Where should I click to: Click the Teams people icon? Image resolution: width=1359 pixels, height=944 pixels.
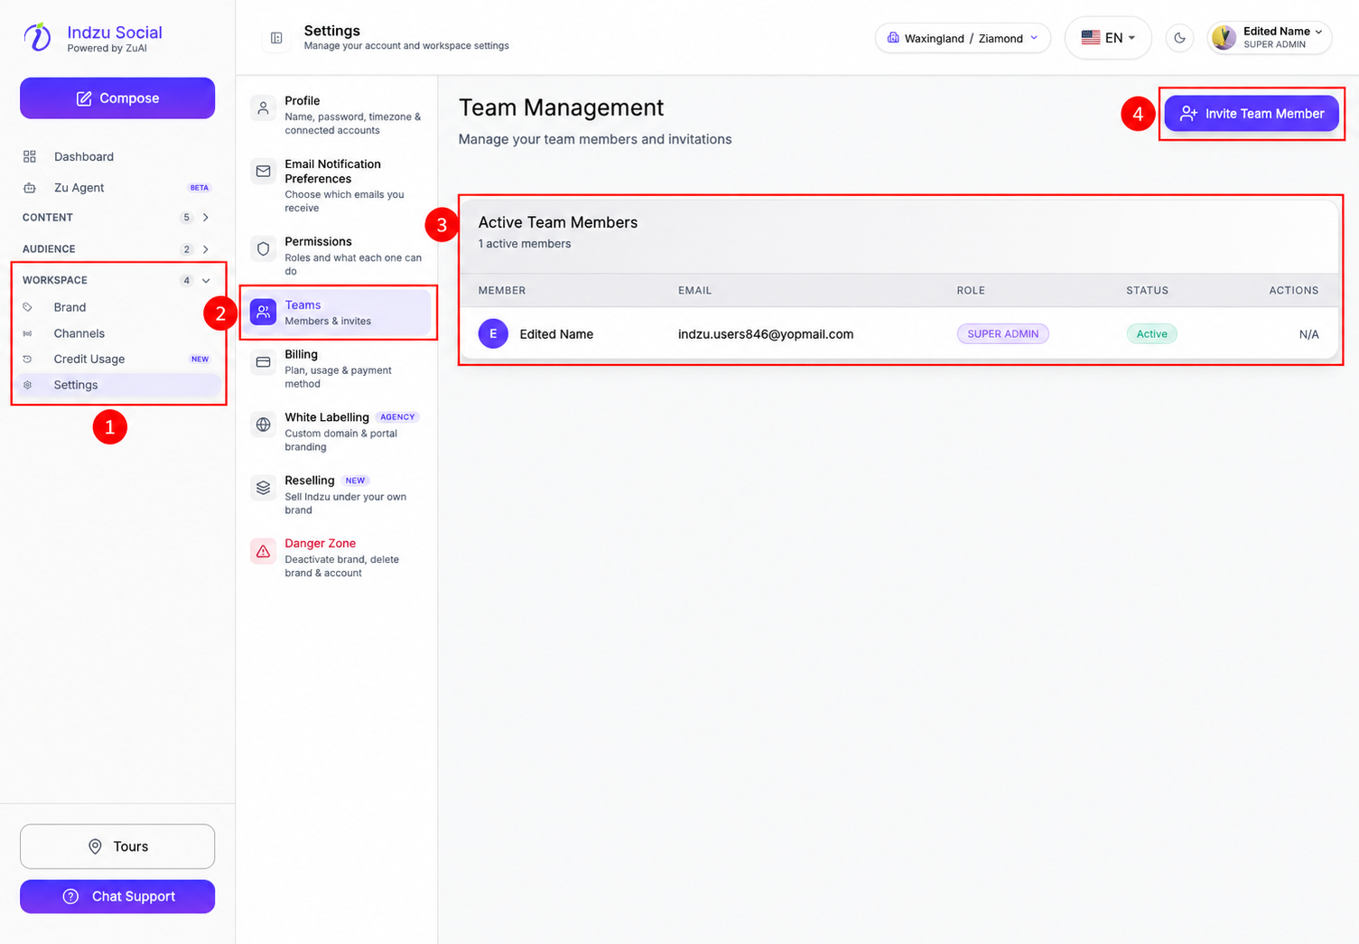tap(263, 313)
